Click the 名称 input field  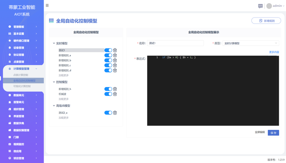click(175, 43)
